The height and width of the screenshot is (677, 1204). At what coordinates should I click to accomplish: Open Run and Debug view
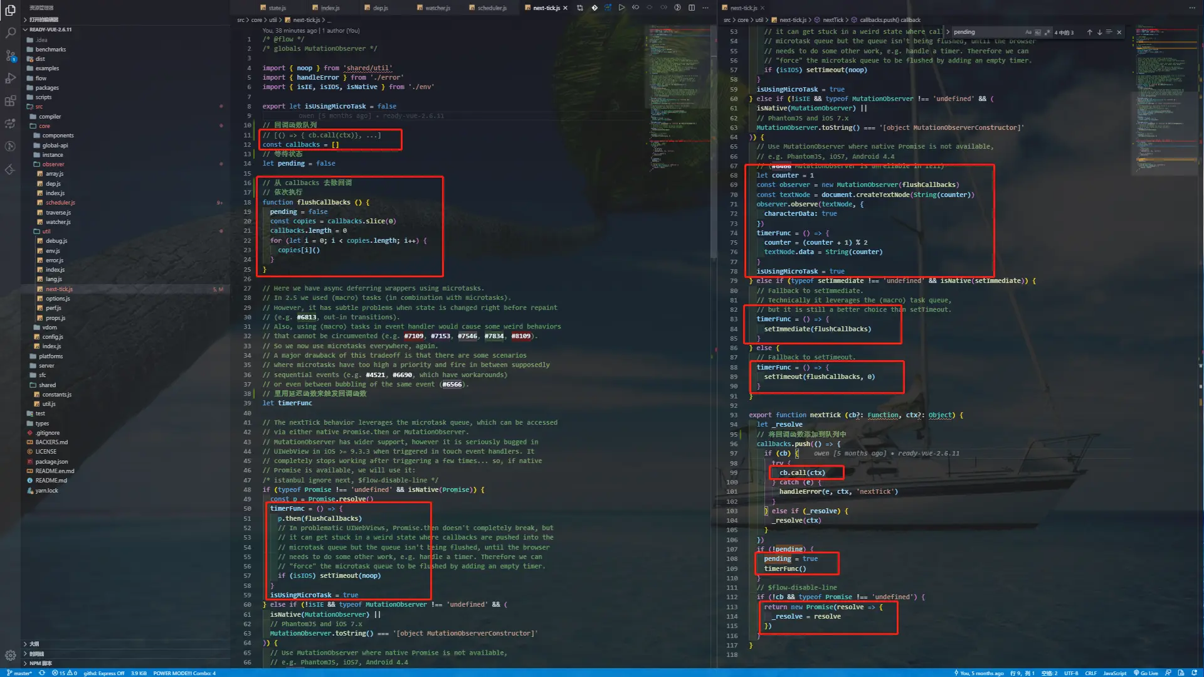10,78
